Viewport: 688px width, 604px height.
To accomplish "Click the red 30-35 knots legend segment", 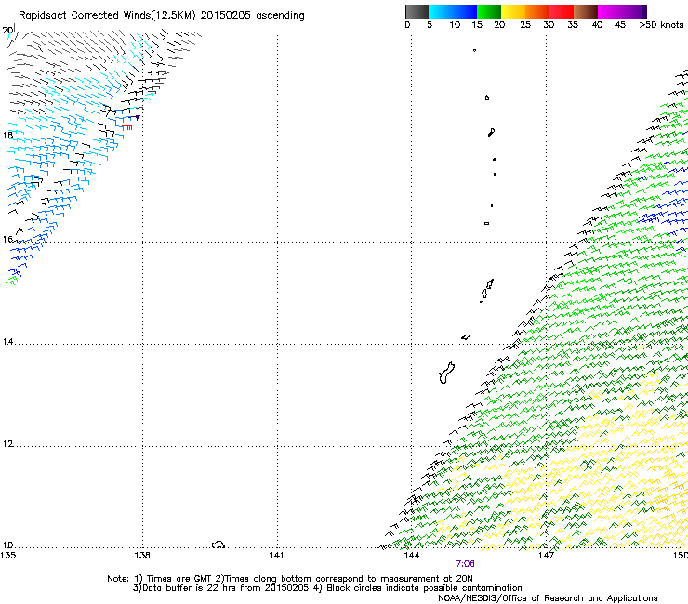I will [562, 11].
